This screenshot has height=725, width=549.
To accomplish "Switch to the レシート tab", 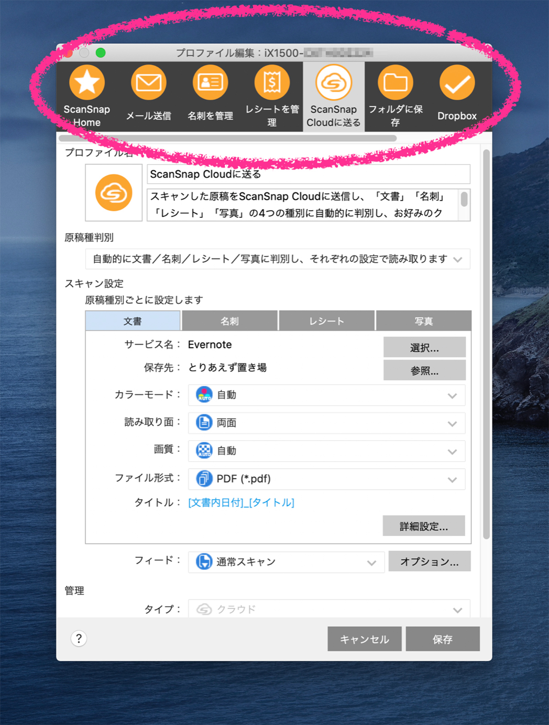I will click(327, 321).
